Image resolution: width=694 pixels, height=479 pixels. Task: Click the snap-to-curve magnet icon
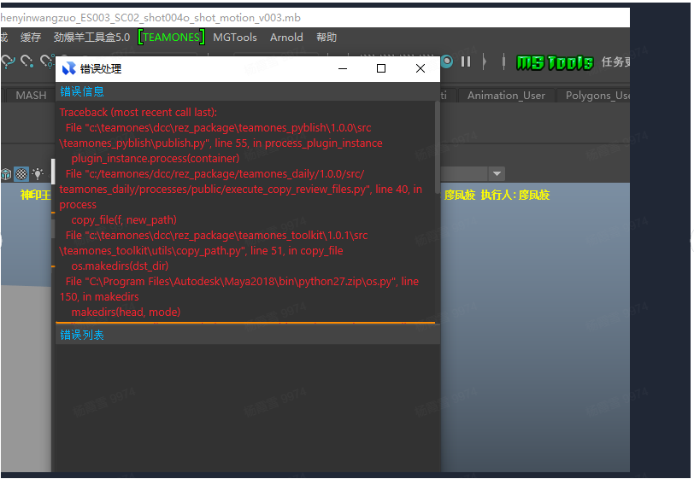click(x=8, y=61)
